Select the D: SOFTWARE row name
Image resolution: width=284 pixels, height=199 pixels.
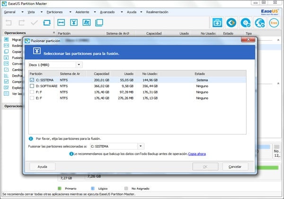tap(46, 86)
